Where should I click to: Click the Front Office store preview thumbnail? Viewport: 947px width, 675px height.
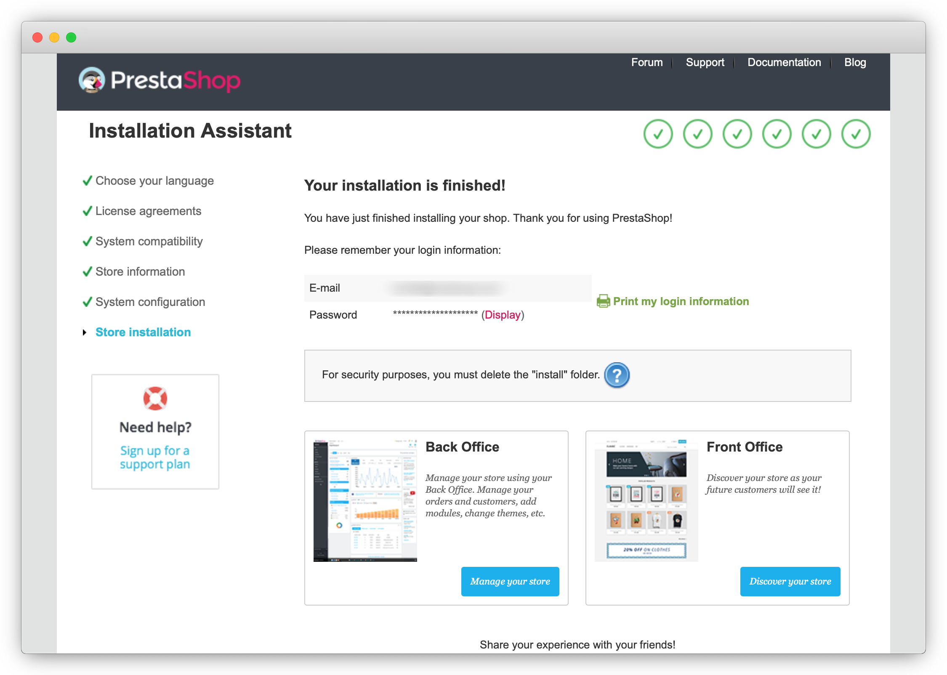click(x=646, y=500)
